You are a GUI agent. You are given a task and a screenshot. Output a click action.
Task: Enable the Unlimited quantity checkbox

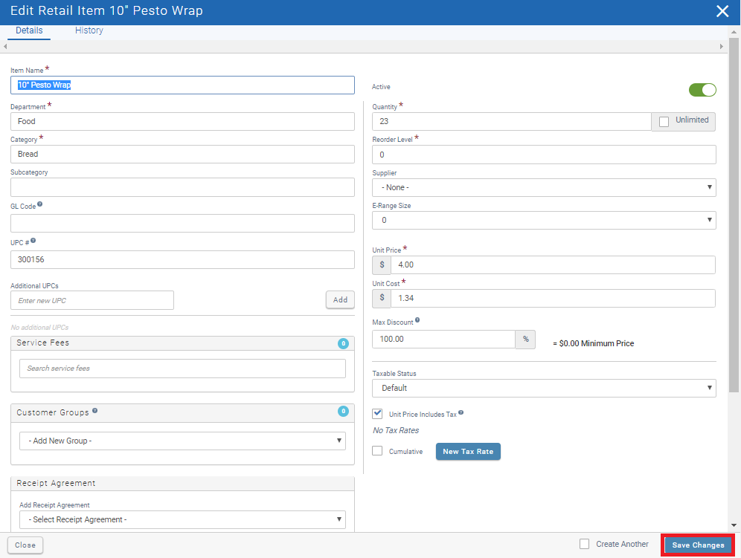pyautogui.click(x=664, y=121)
